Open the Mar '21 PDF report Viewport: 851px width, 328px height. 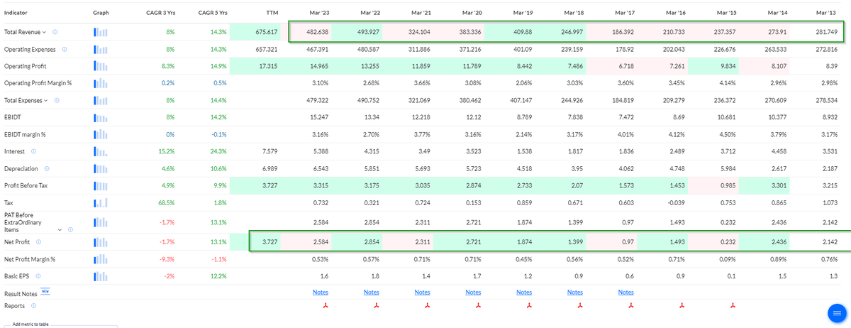pos(427,306)
